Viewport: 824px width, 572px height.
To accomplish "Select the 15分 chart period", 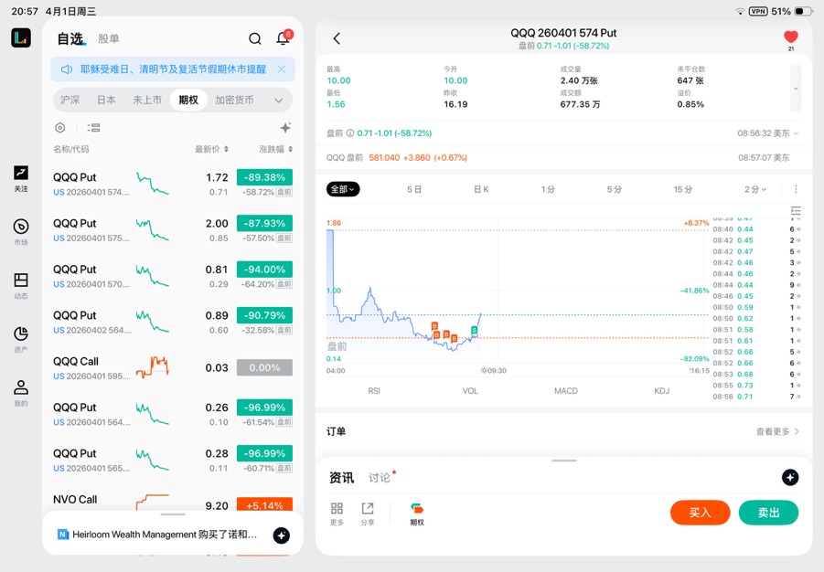I will 682,189.
